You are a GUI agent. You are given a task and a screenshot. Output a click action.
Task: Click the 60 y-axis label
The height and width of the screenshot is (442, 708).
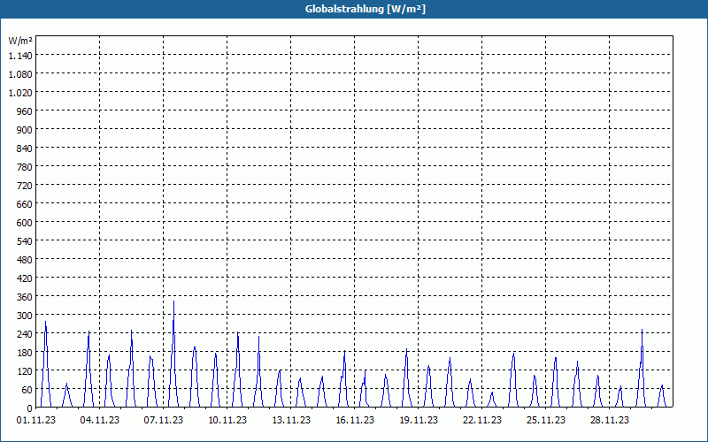(x=27, y=390)
